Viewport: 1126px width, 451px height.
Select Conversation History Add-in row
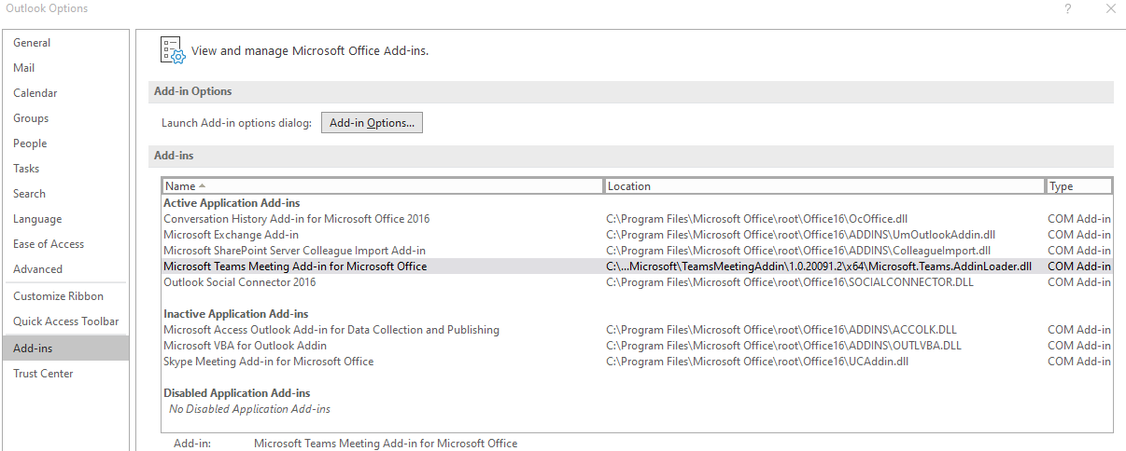tap(297, 219)
